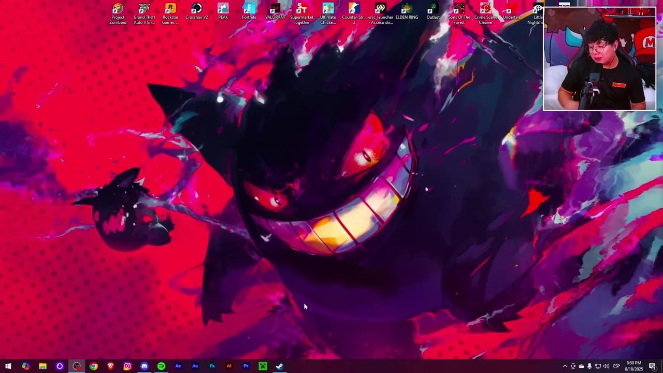Image resolution: width=663 pixels, height=373 pixels.
Task: Change the ESP input language
Action: [x=616, y=366]
